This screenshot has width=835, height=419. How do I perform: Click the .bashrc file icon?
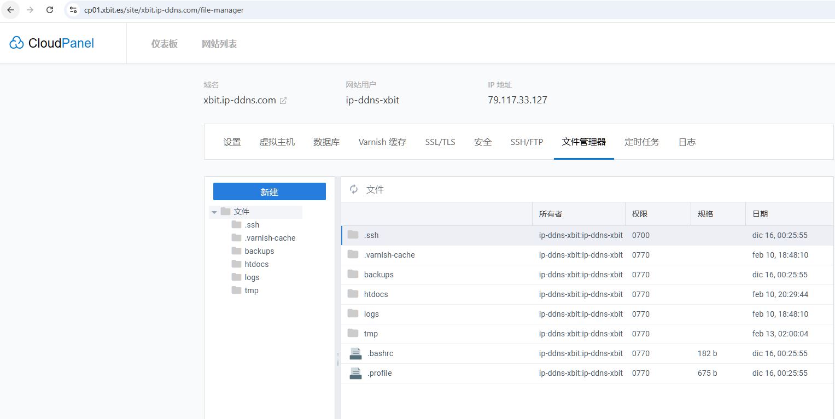[355, 353]
